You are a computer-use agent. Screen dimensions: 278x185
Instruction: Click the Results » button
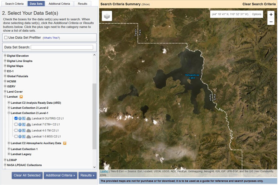tap(87, 175)
